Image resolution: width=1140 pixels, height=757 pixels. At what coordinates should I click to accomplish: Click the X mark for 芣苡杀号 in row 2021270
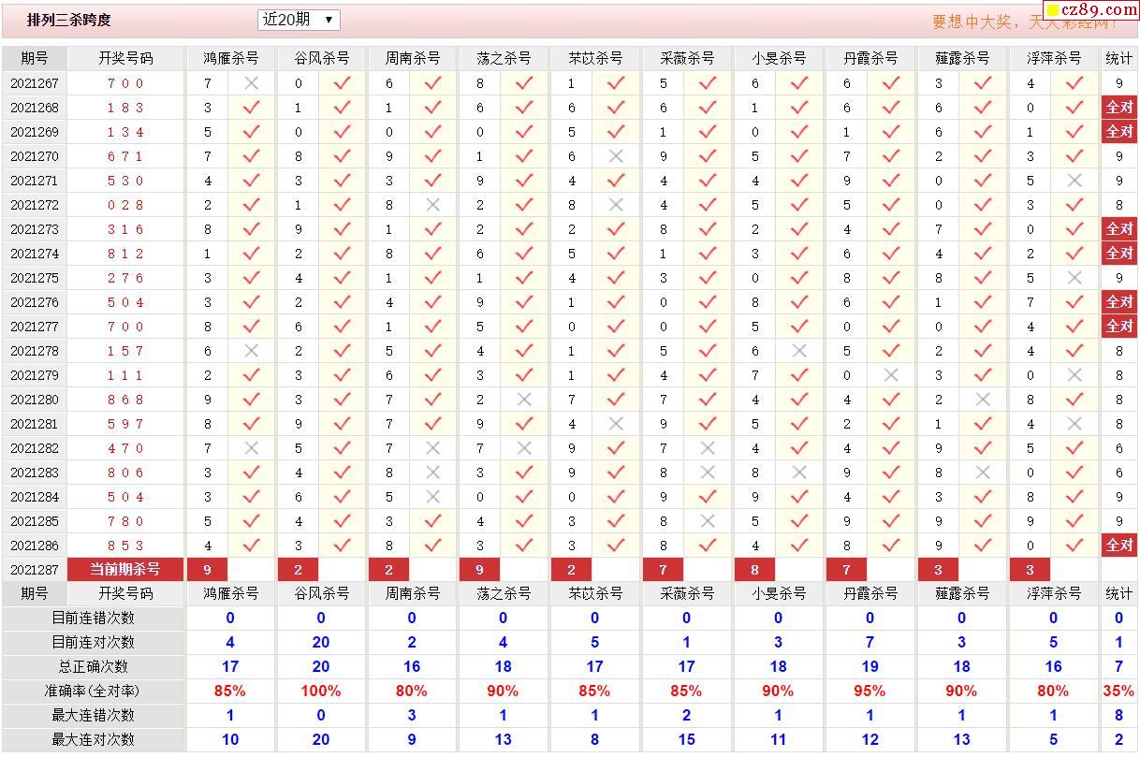click(x=616, y=156)
